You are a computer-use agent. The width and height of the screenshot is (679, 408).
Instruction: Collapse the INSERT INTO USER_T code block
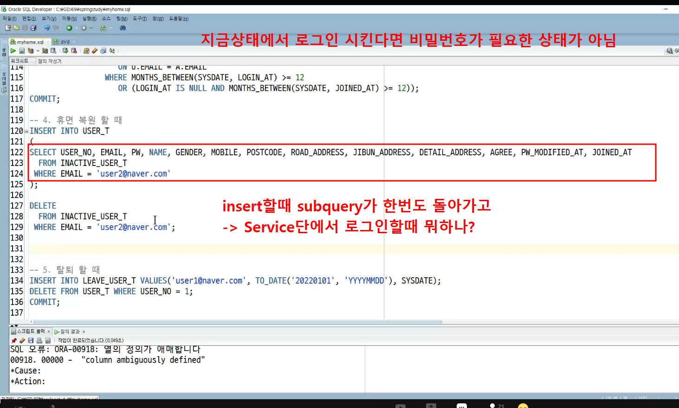26,132
